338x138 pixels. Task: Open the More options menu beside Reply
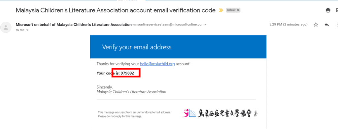tap(337, 24)
